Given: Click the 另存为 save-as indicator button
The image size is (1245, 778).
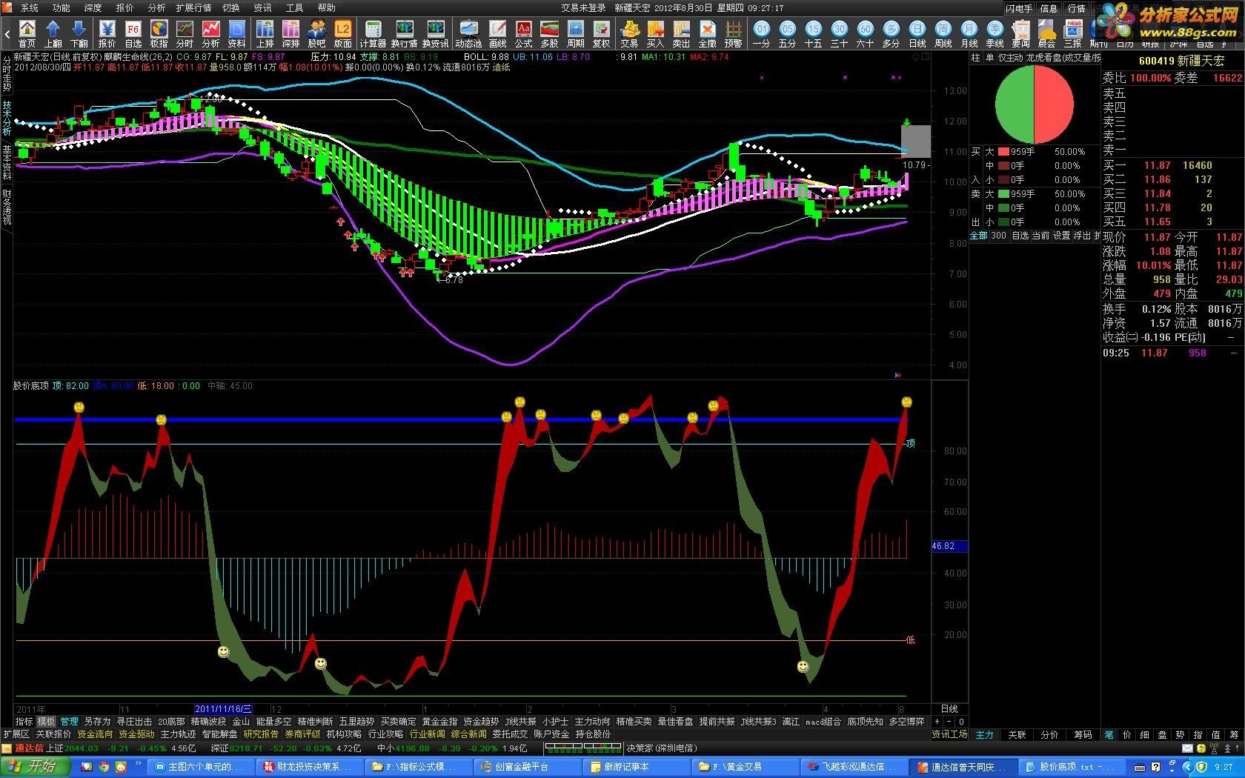Looking at the screenshot, I should point(97,721).
